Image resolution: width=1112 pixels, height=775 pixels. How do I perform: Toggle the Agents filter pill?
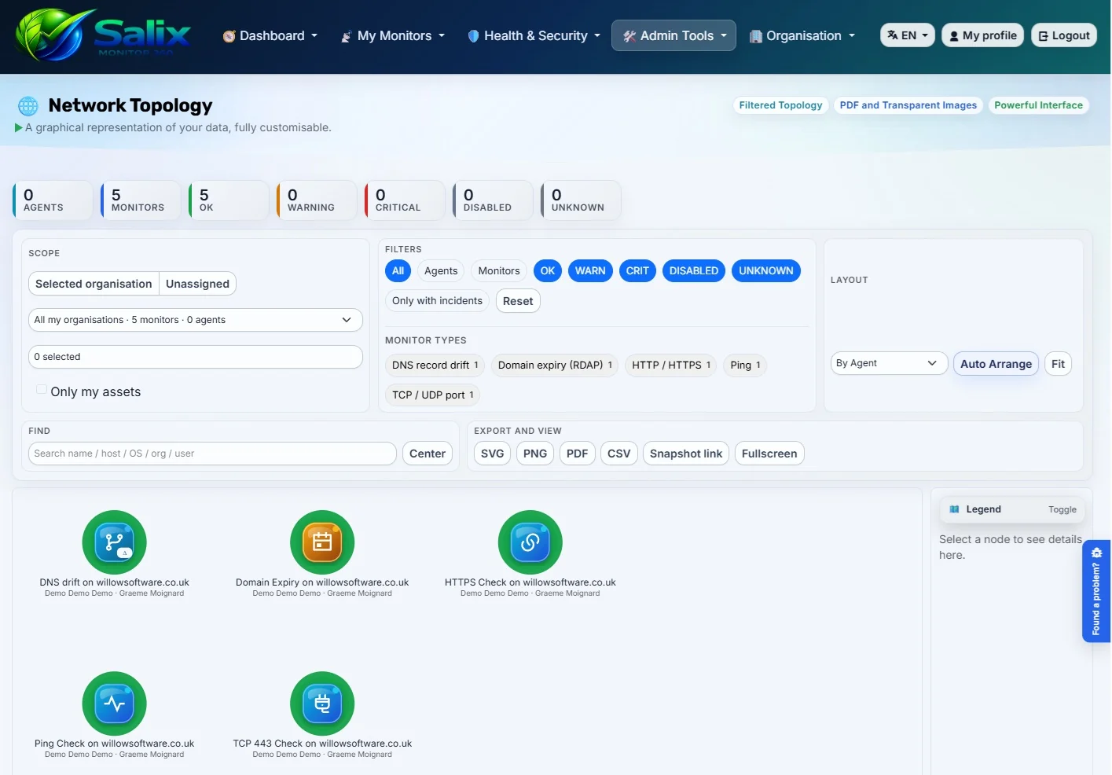pos(441,270)
